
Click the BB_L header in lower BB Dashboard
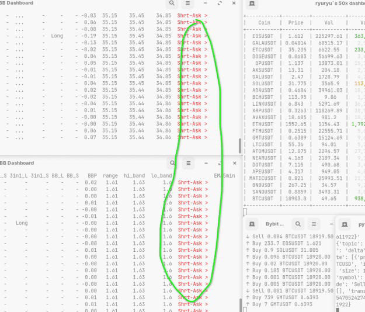tap(57, 176)
